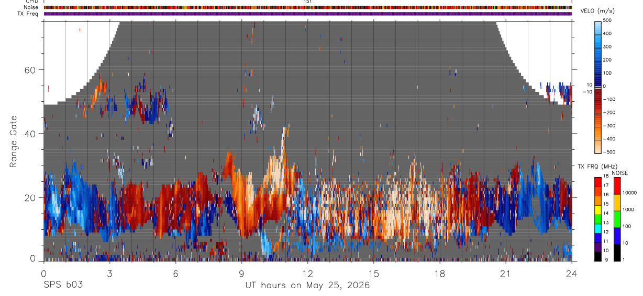Click the 400 label on the velocity scale
This screenshot has width=643, height=296.
click(607, 33)
